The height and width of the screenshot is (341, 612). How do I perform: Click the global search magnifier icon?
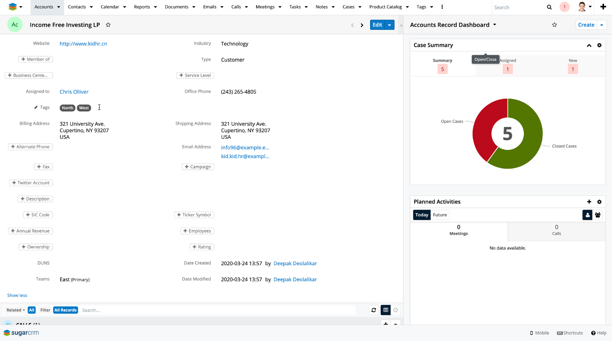549,7
